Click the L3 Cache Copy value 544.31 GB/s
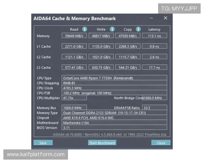204x163 pixels. pyautogui.click(x=128, y=68)
